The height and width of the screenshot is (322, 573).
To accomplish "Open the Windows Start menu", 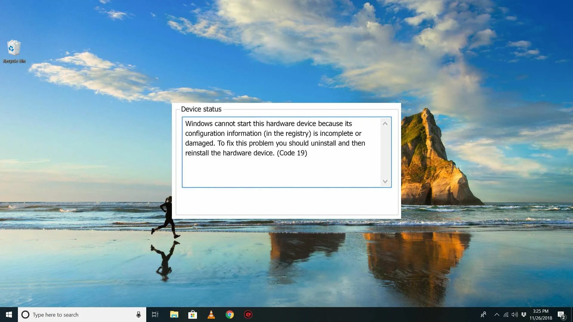I will (x=9, y=315).
